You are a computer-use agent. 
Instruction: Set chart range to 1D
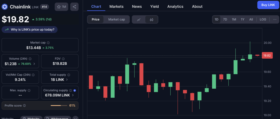coord(217,19)
